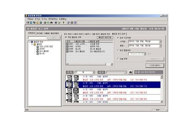Screen dimensions: 189x125
Task: Open the 끝일 end date dropdown
Action: pos(160,46)
